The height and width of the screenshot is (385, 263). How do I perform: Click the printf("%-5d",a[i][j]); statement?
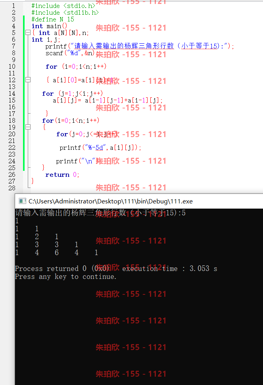point(100,147)
